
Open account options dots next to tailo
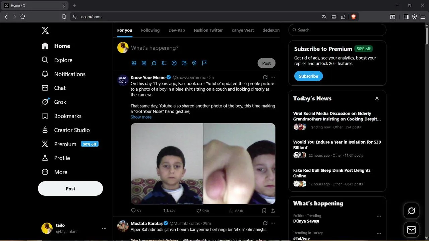click(x=104, y=228)
